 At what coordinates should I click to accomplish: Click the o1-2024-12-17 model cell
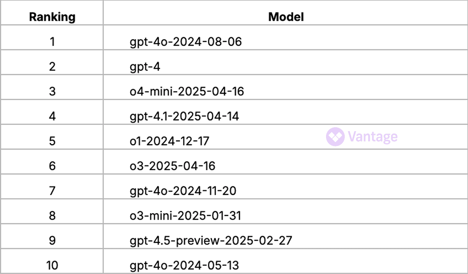point(170,141)
